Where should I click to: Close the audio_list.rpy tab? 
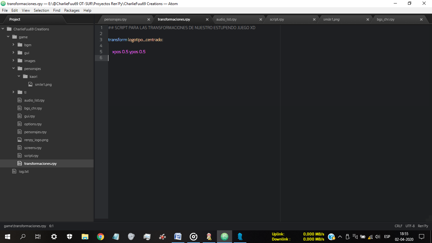261,20
